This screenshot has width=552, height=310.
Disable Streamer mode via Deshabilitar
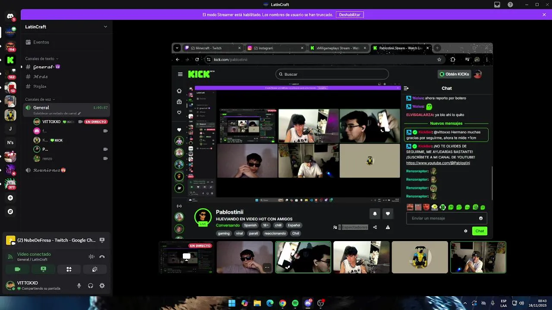click(x=350, y=15)
